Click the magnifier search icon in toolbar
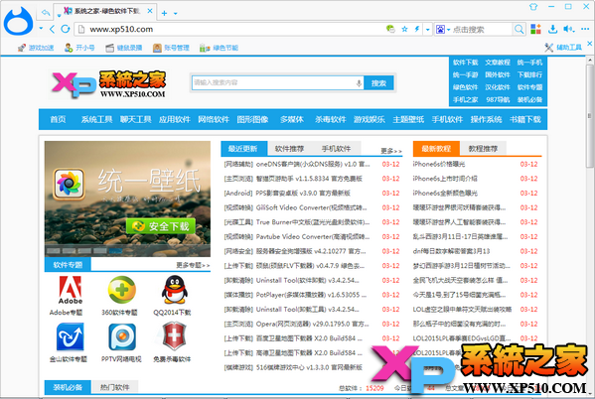595x399 pixels. [519, 29]
